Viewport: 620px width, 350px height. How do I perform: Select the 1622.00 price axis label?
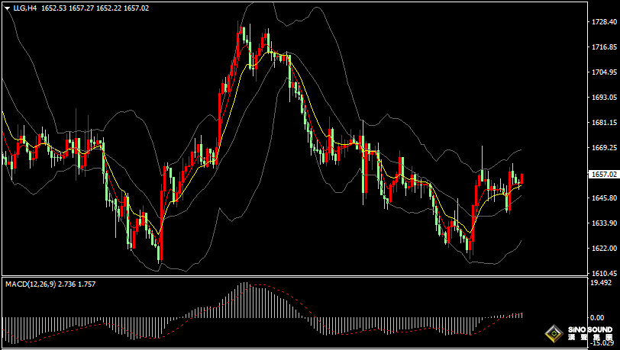tap(603, 249)
